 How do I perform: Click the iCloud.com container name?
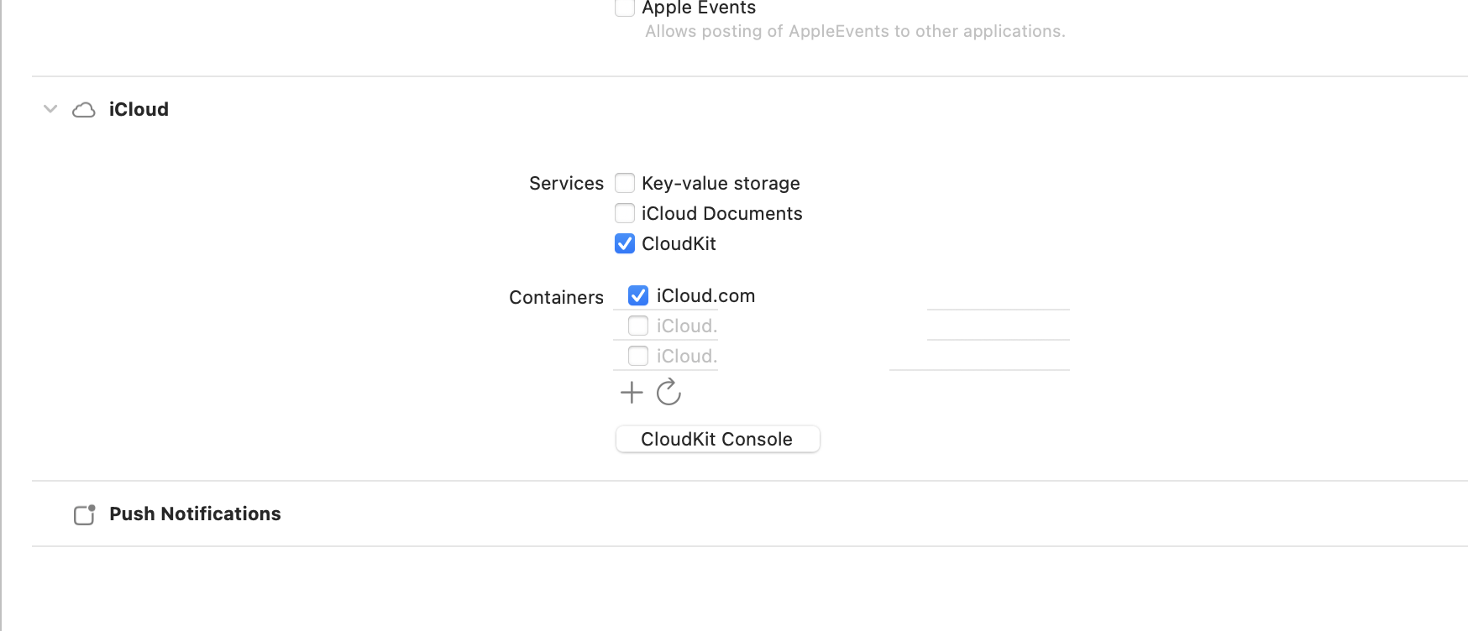[705, 295]
